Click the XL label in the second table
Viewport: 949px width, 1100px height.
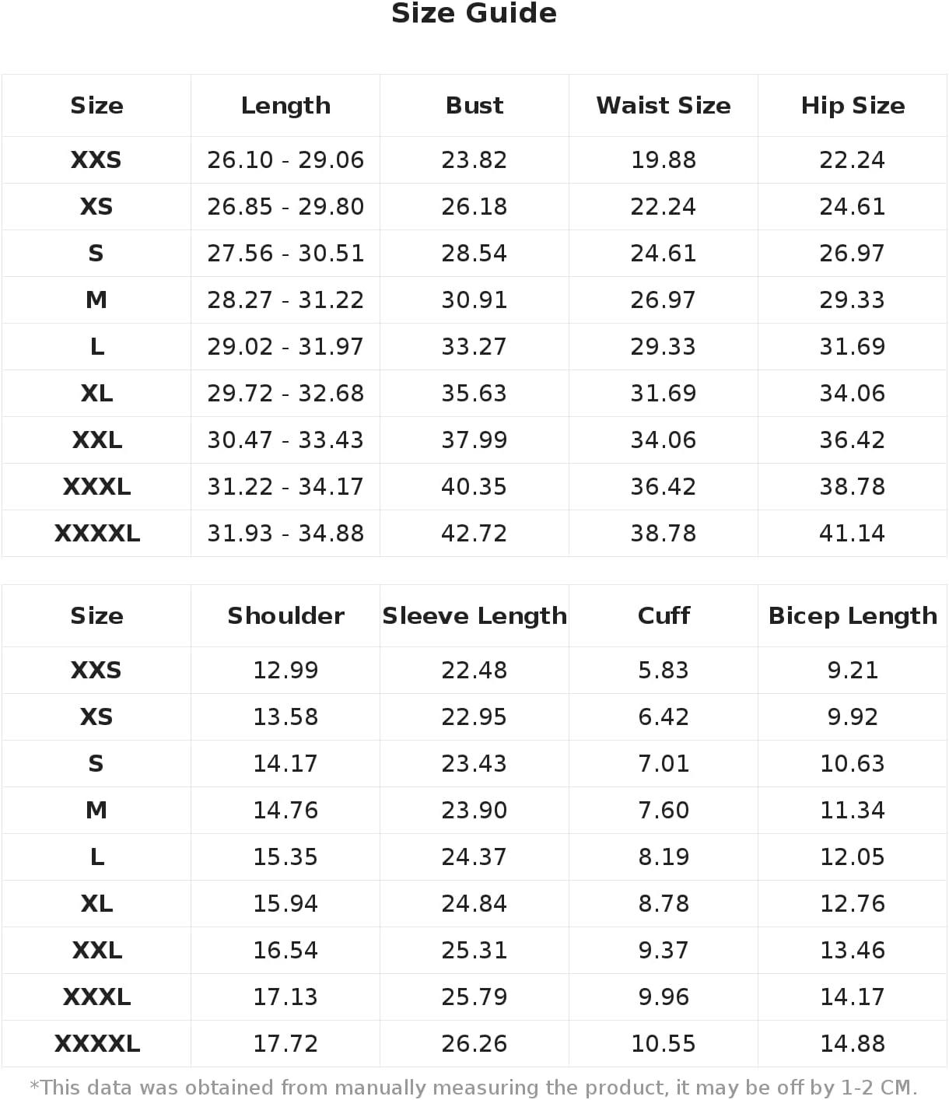(x=96, y=904)
